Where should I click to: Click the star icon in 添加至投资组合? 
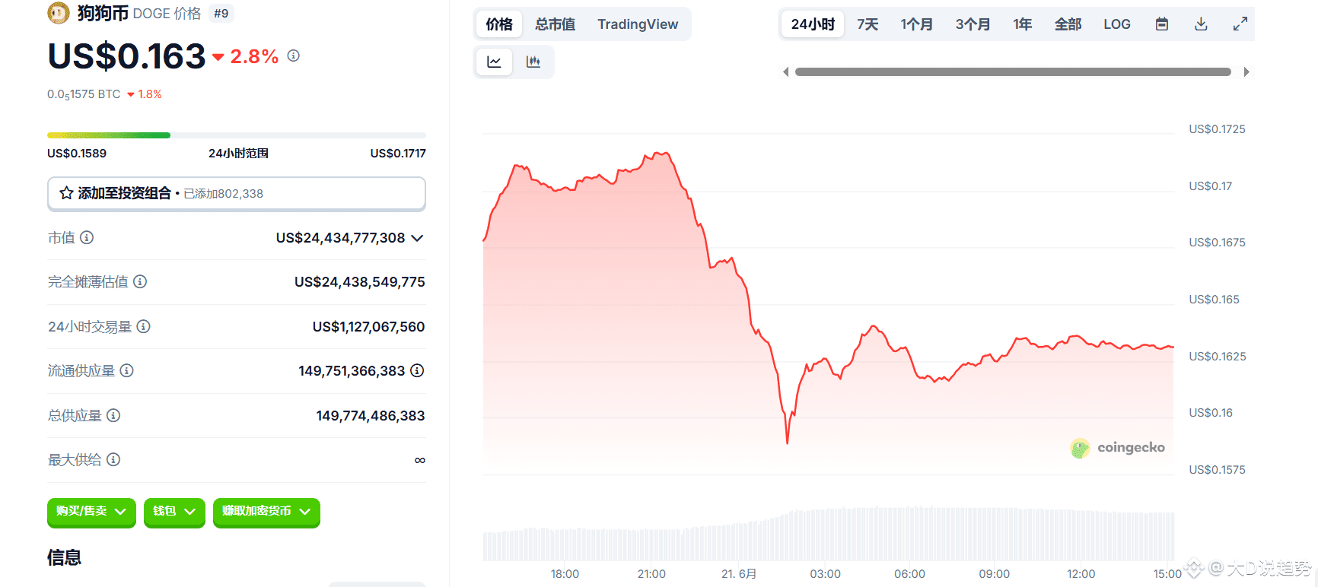click(66, 193)
